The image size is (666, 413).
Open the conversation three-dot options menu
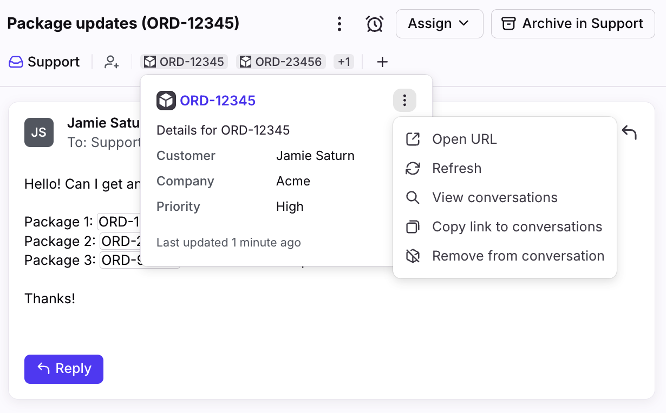(339, 24)
